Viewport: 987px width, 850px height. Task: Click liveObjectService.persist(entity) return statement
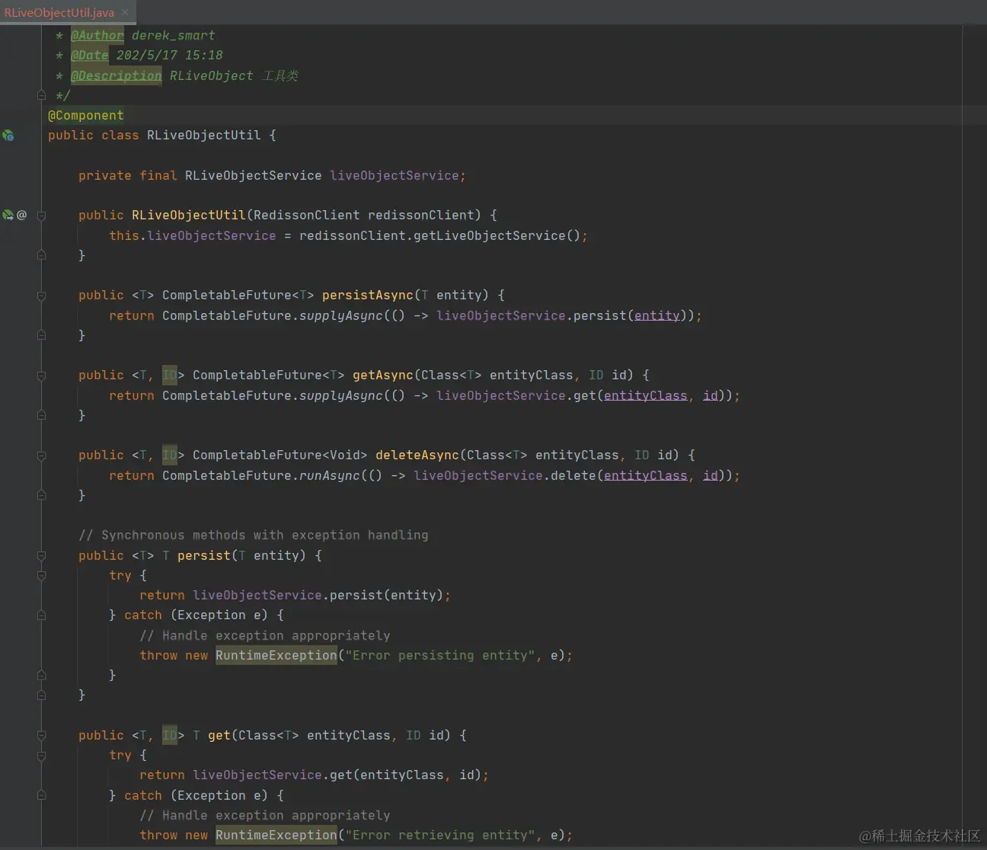point(295,595)
